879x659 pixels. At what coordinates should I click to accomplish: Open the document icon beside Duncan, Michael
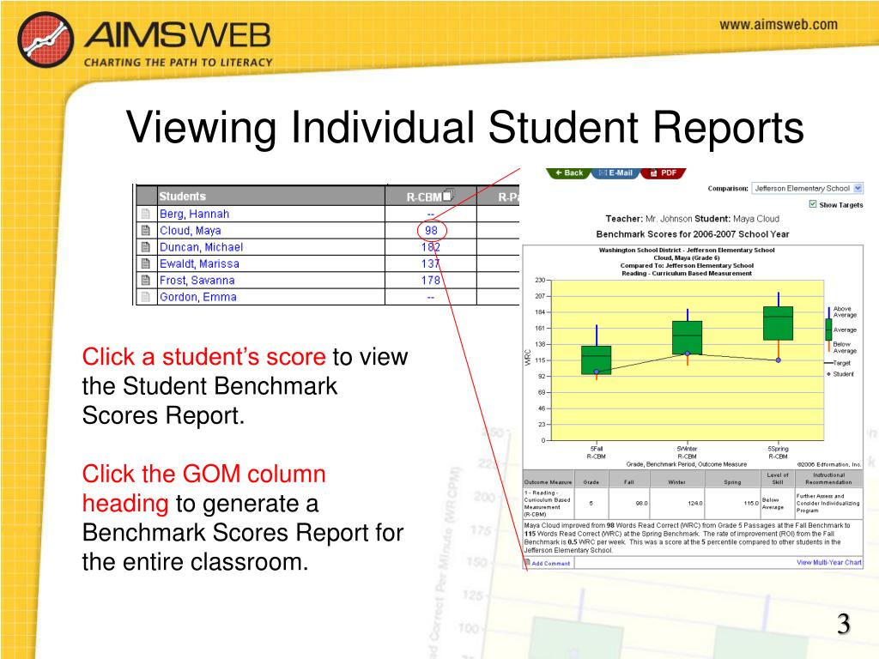click(146, 247)
